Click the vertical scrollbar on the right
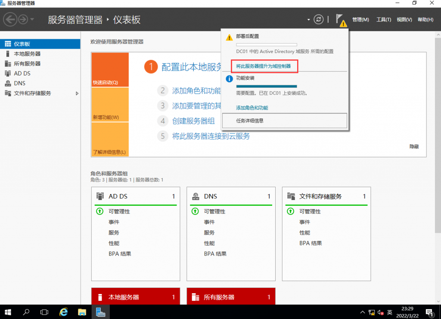Viewport: 441px width, 319px height. click(438, 134)
